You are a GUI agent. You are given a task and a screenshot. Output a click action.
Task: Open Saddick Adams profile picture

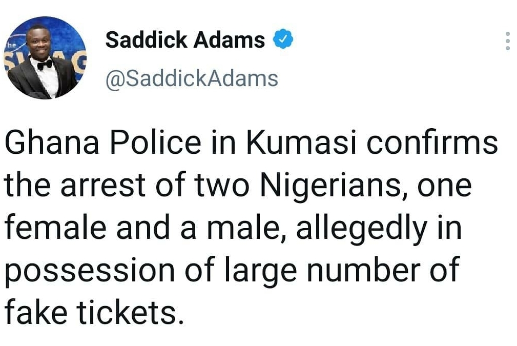click(45, 58)
